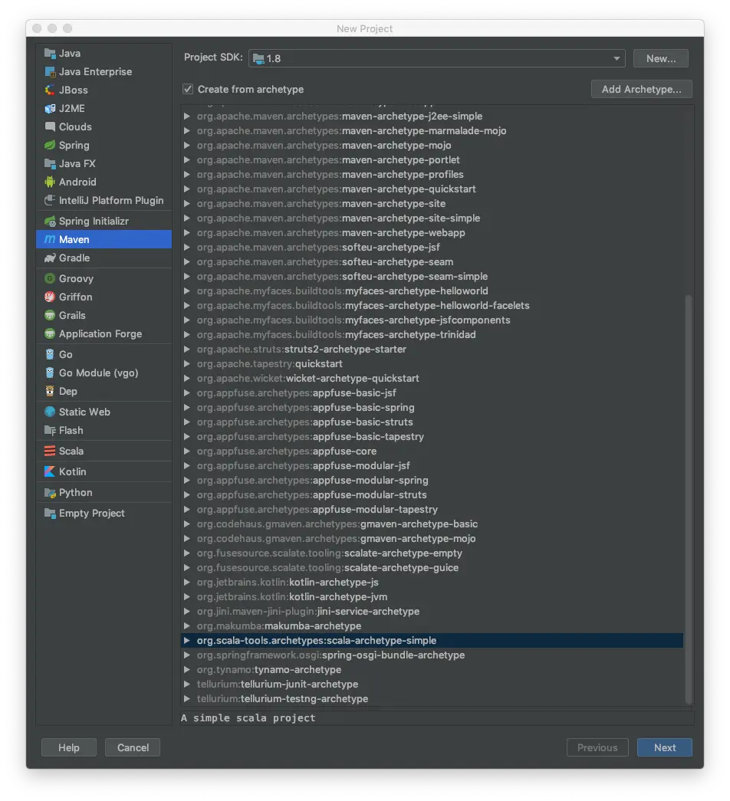
Task: Select myfaces-archetype-helloworld-facelets row
Action: point(432,306)
